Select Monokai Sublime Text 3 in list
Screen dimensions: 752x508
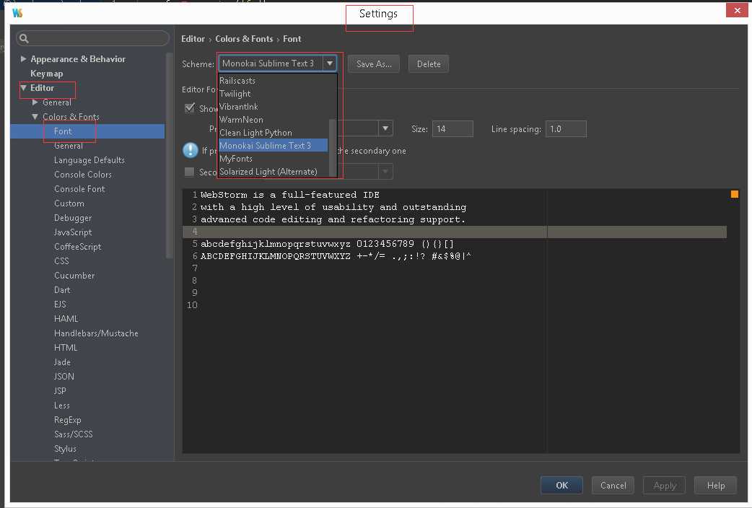coord(273,145)
